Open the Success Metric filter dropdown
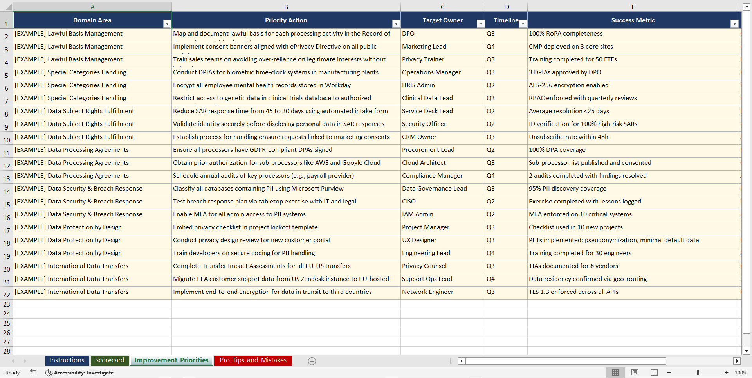 (x=735, y=23)
